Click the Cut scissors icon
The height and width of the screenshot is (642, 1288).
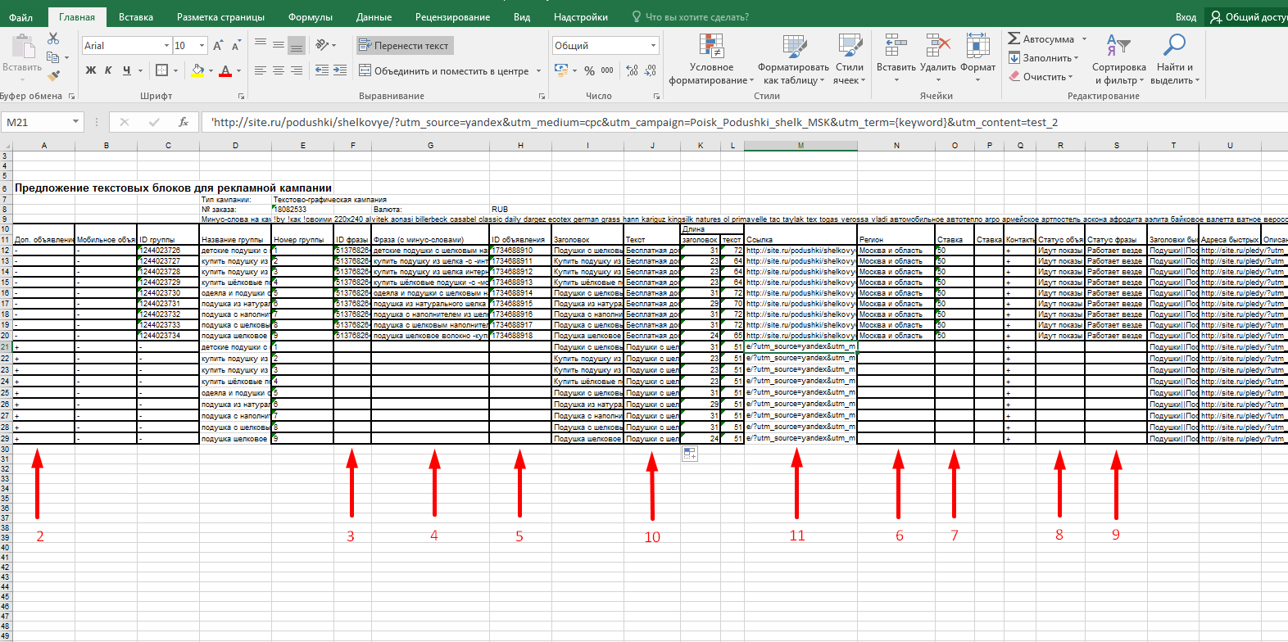[x=53, y=38]
